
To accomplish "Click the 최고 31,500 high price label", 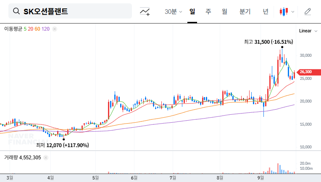I will (x=268, y=42).
